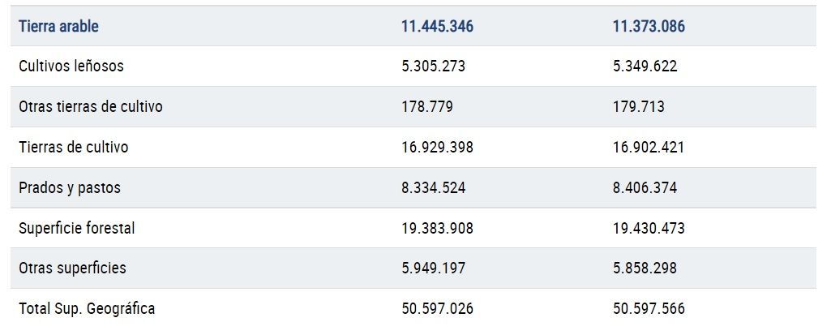Select the value 178.779
The width and height of the screenshot is (831, 335).
[x=426, y=107]
